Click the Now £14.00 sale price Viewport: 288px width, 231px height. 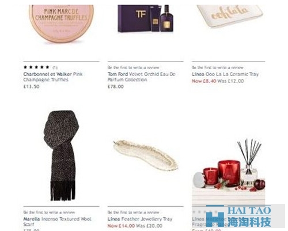(121, 226)
